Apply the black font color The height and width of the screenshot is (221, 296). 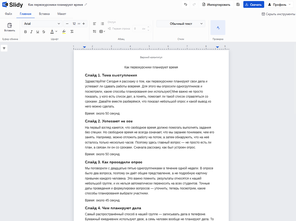(x=52, y=32)
